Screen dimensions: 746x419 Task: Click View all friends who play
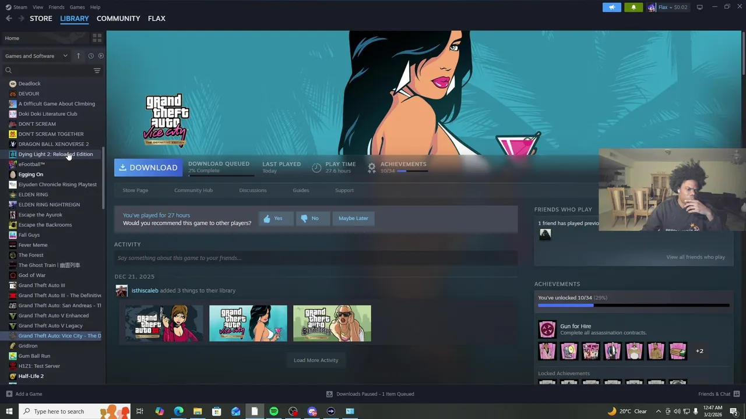click(x=695, y=257)
